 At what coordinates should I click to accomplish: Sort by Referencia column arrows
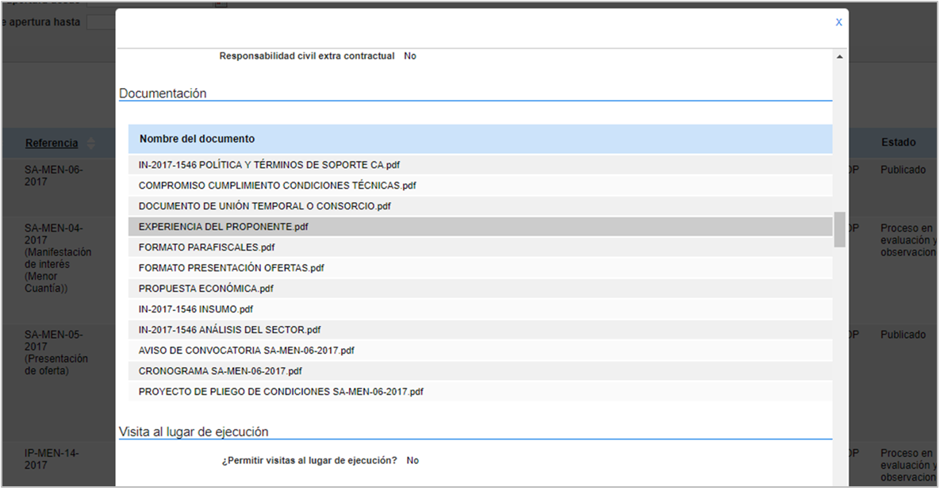tap(91, 143)
